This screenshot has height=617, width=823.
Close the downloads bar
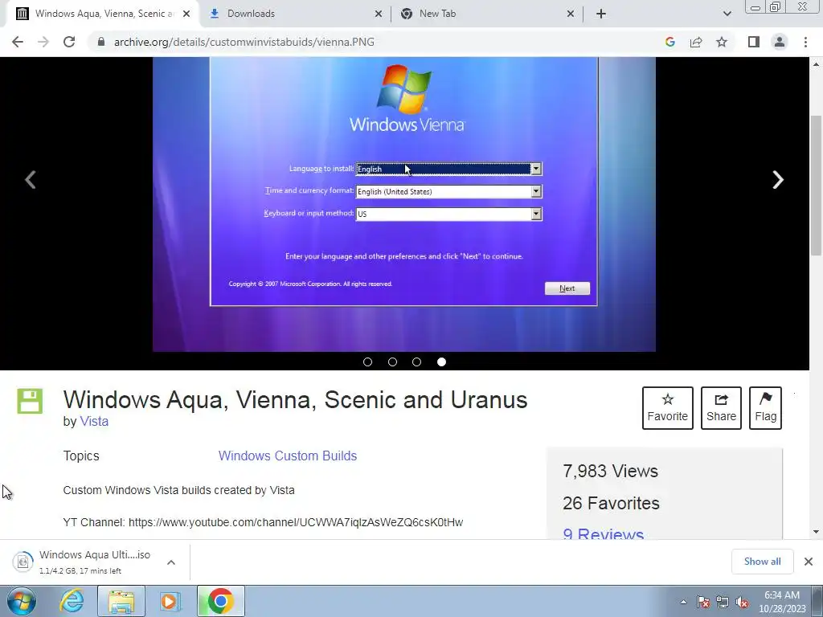809,562
